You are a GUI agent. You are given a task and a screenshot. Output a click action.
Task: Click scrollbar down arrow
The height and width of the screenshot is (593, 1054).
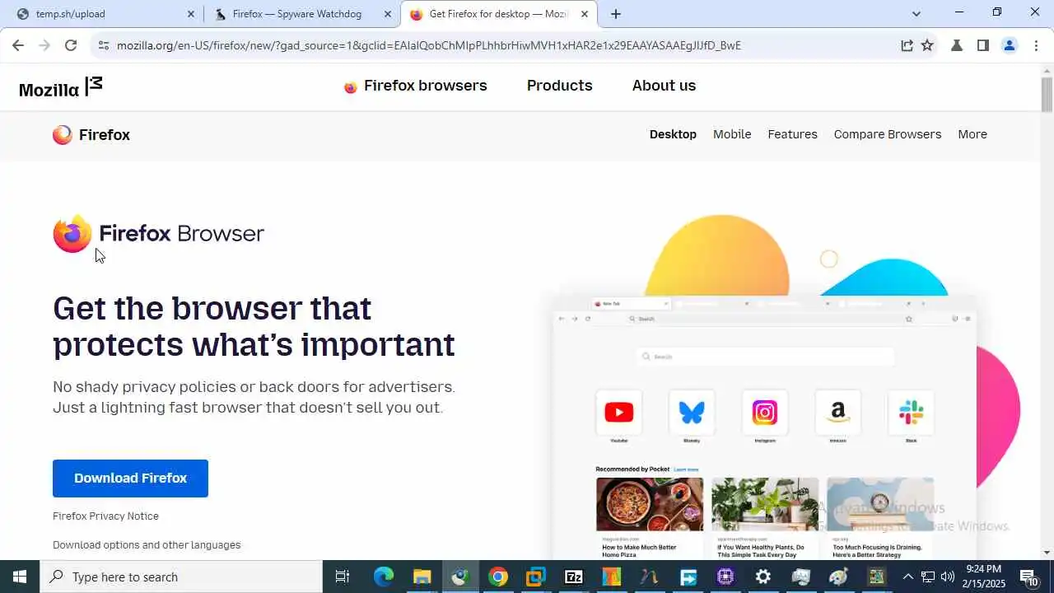(x=1047, y=553)
